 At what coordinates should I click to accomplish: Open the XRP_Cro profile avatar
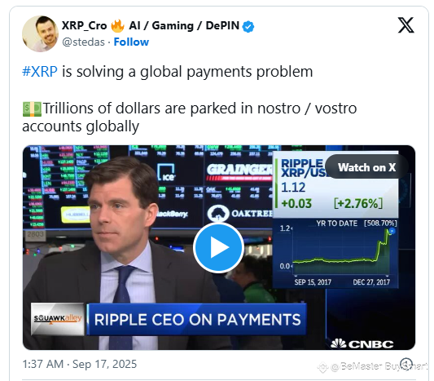click(41, 33)
